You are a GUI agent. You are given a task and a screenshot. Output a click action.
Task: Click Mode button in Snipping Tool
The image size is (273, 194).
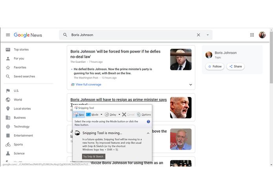(x=93, y=115)
